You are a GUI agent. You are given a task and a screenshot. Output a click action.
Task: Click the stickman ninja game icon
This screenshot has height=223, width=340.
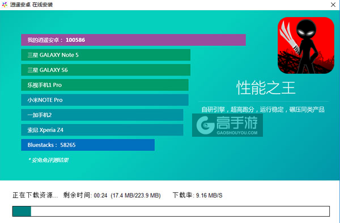click(306, 45)
